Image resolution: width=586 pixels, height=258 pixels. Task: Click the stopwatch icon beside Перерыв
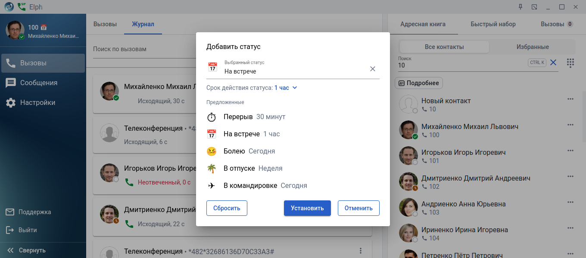212,117
